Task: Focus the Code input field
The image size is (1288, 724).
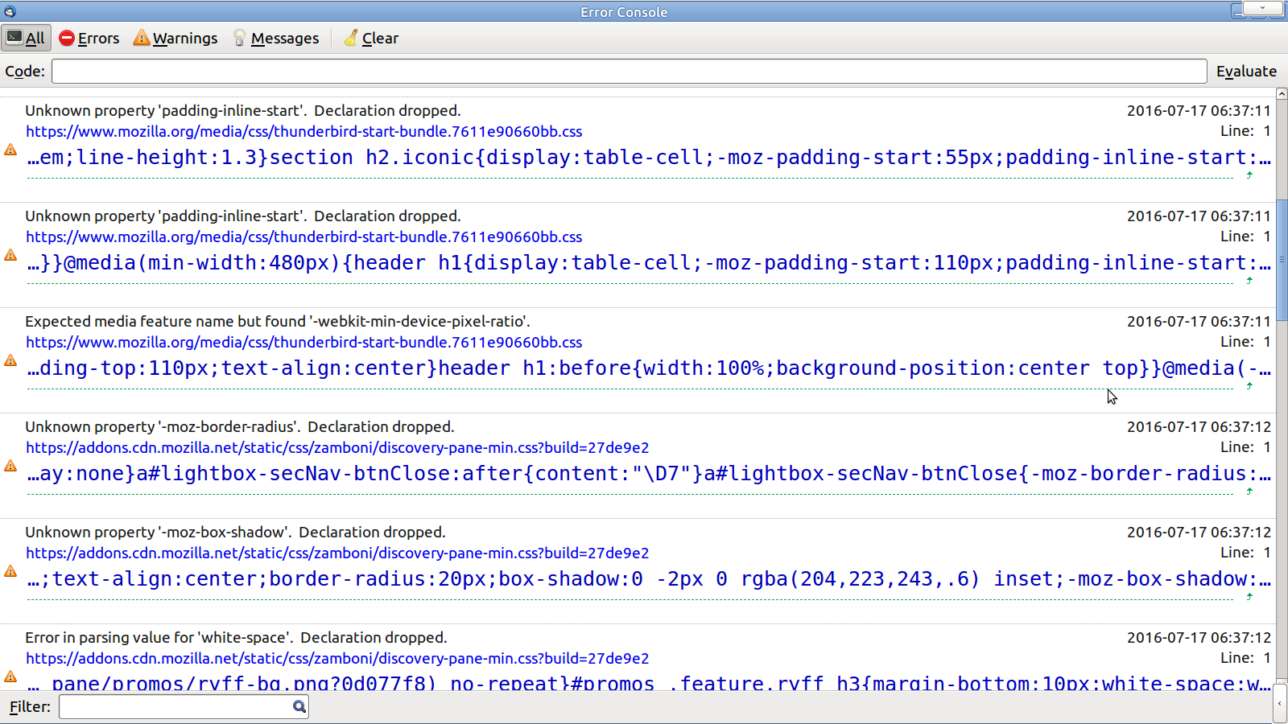Action: coord(629,71)
